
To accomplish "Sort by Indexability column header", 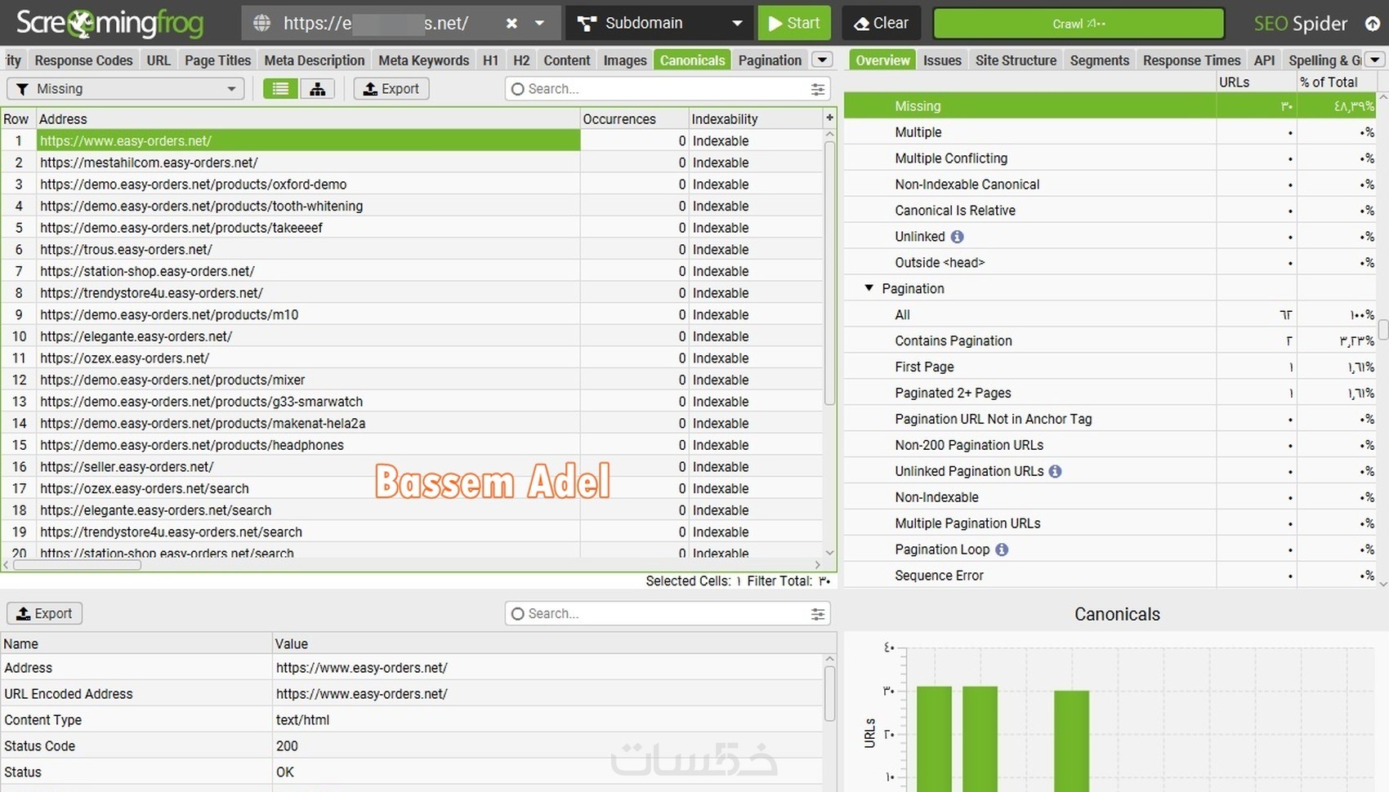I will click(x=756, y=118).
